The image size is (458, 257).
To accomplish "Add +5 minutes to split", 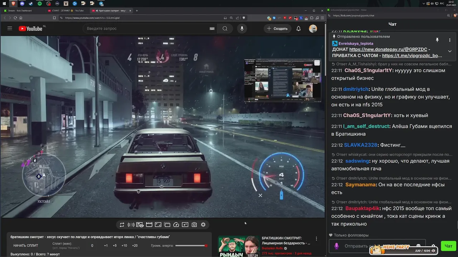I will click(114, 246).
